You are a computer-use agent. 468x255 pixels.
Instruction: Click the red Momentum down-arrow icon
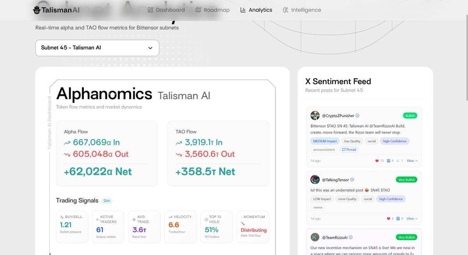click(243, 224)
